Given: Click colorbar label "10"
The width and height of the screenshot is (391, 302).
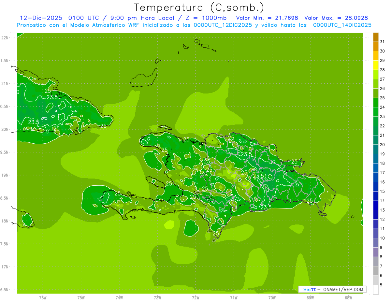Looking at the screenshot, I should (383, 238).
